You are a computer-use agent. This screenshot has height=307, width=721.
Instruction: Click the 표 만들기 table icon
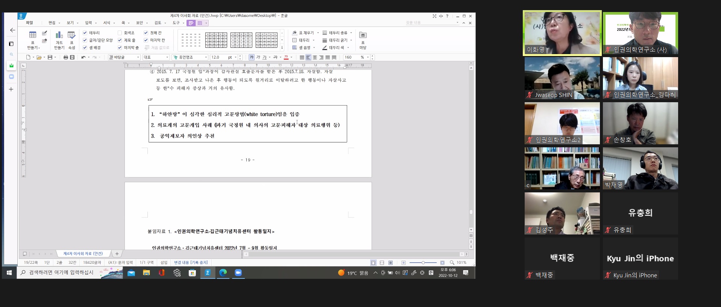33,35
